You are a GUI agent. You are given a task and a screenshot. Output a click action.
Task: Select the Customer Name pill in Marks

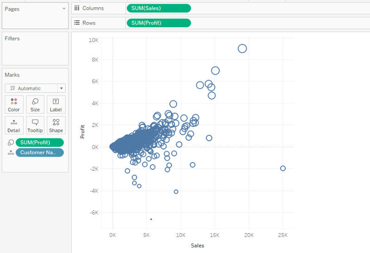[40, 153]
